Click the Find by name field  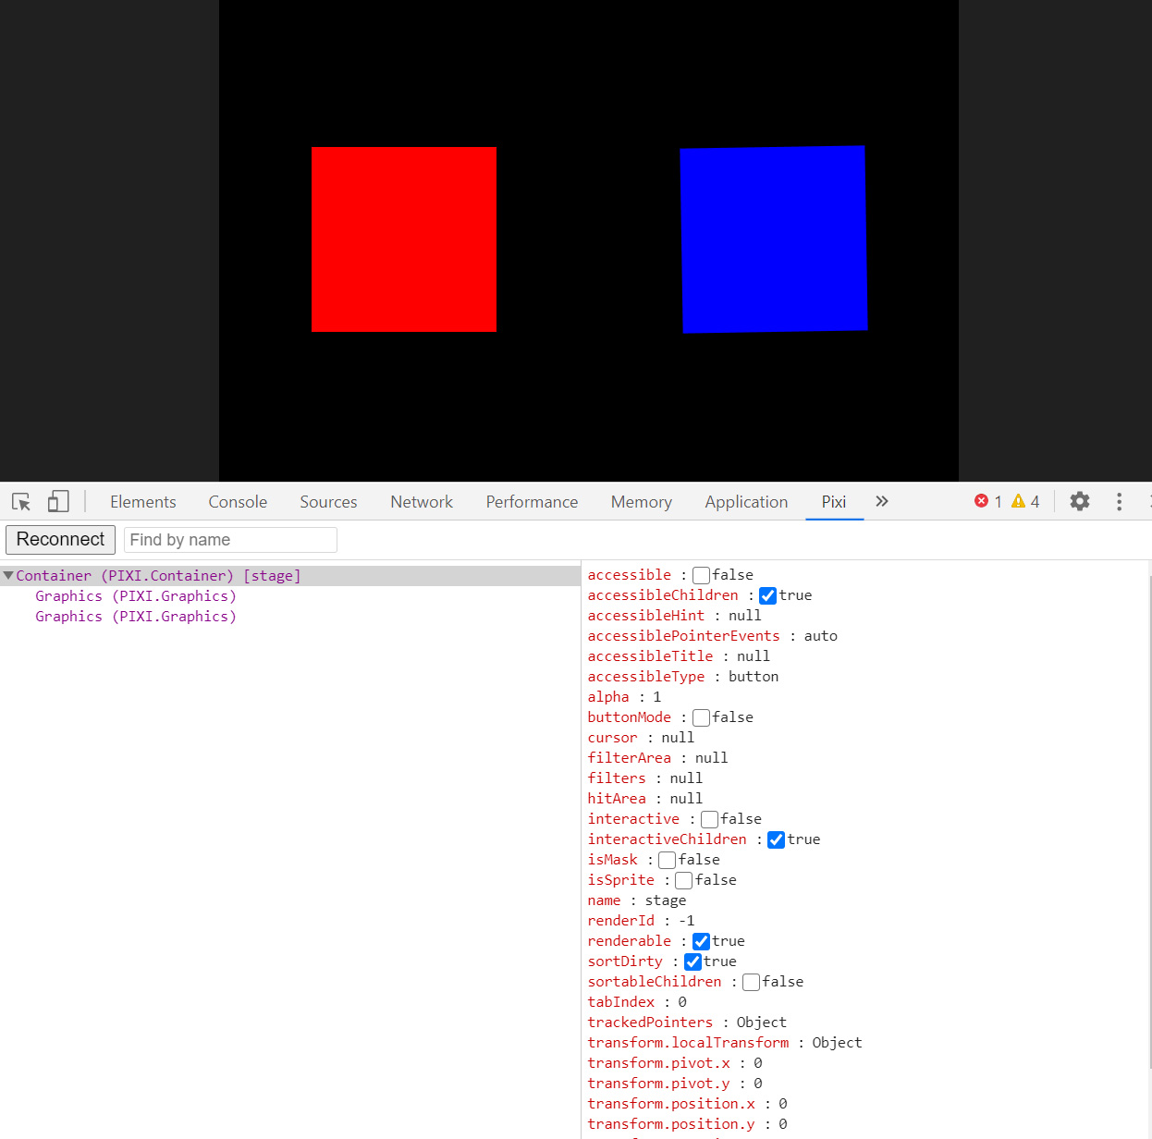coord(230,540)
